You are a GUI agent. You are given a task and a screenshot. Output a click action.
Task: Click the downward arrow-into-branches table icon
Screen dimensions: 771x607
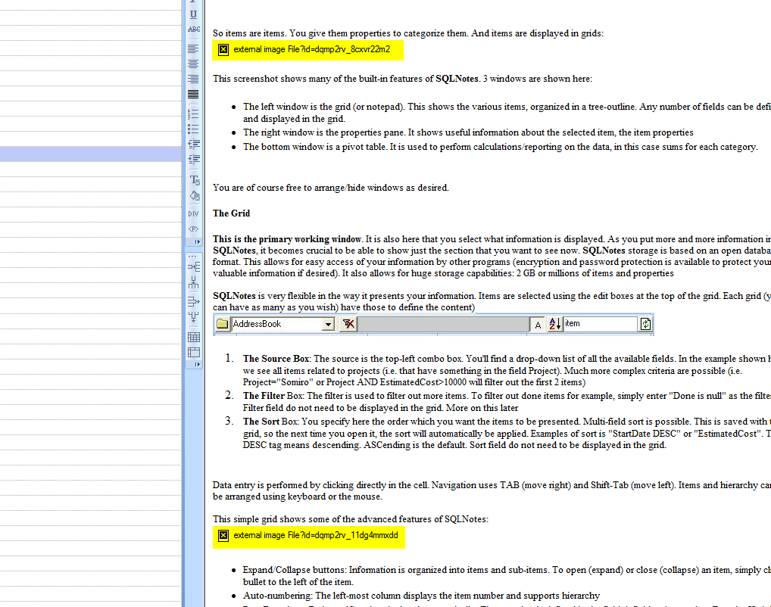pos(194,282)
